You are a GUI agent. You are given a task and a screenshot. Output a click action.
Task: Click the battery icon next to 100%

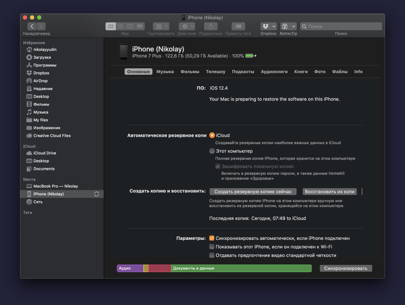(x=250, y=56)
